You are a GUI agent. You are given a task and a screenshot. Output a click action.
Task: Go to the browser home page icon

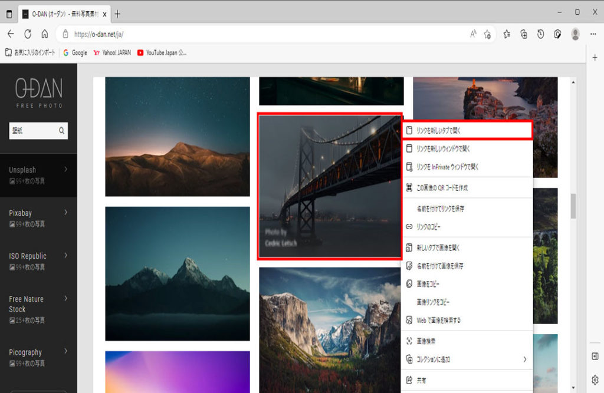tap(45, 34)
